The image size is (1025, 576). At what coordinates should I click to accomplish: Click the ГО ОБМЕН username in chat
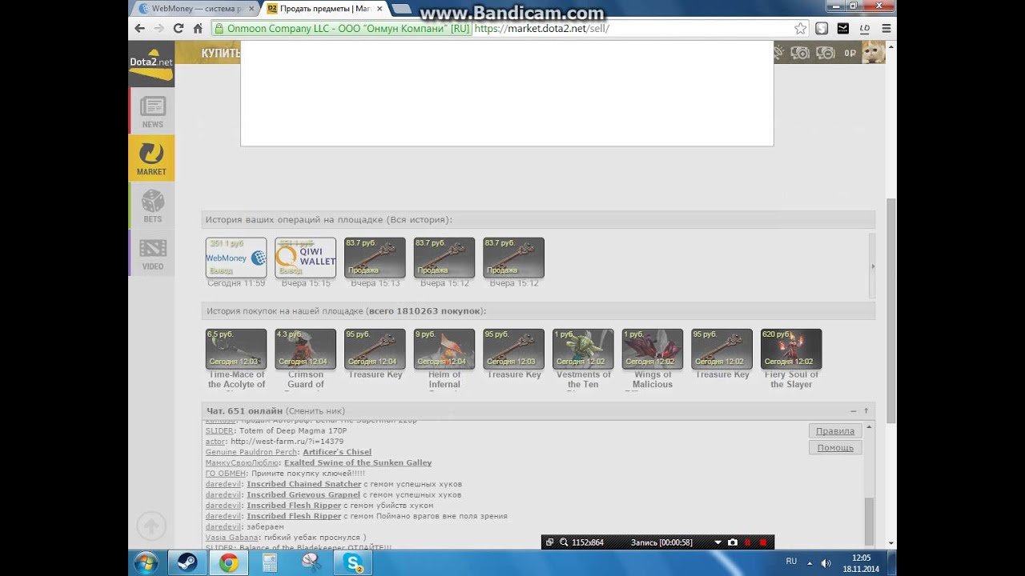225,474
